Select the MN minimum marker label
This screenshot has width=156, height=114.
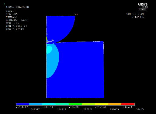click(x=76, y=15)
